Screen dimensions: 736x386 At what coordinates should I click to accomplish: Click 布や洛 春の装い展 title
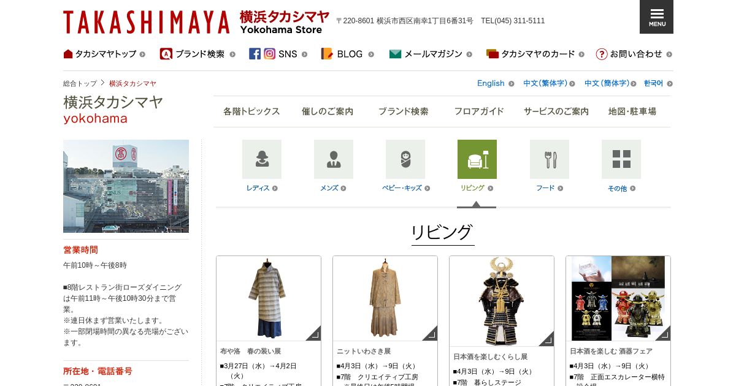point(250,351)
